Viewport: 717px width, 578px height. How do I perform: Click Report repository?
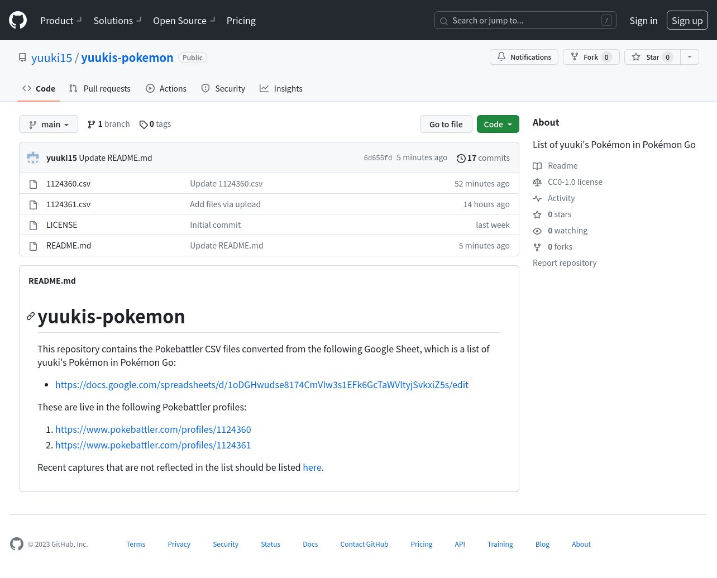tap(565, 263)
